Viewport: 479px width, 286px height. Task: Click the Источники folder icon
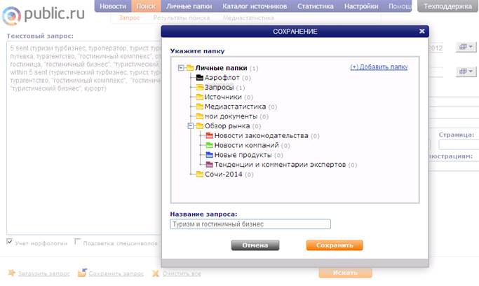[200, 97]
